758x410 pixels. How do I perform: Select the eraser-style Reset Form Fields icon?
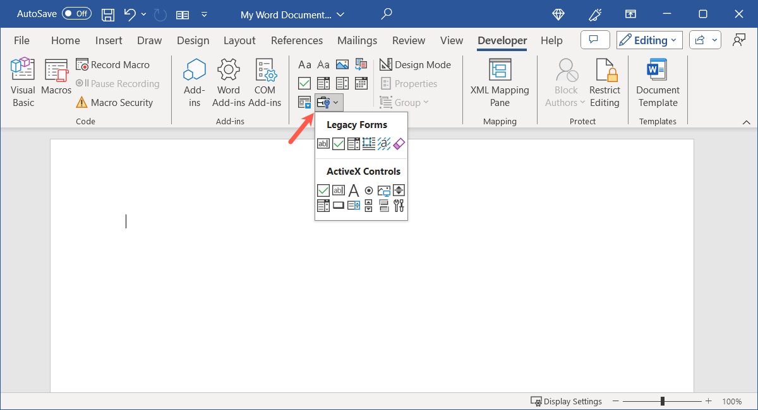pyautogui.click(x=399, y=144)
